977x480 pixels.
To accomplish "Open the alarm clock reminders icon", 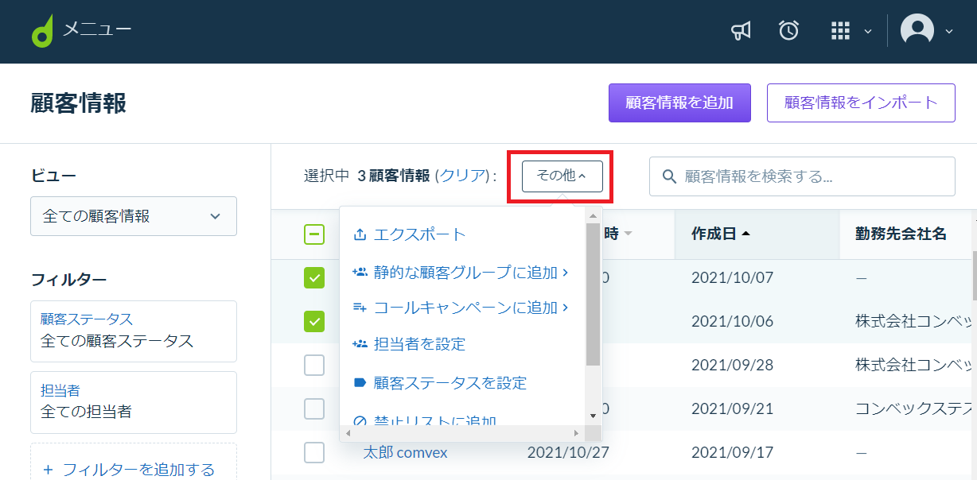I will click(788, 31).
